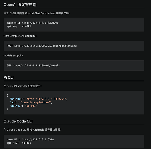151x149 pixels.
Task: Click the Anthropic 兼容接口配置 paragraph
Action: coord(32,130)
